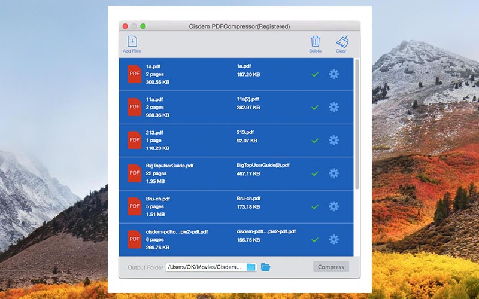The width and height of the screenshot is (479, 299).
Task: Click the Compress button
Action: coord(331,267)
